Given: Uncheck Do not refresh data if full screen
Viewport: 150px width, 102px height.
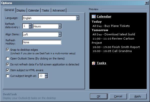Looking at the screenshot, I should (7, 64).
